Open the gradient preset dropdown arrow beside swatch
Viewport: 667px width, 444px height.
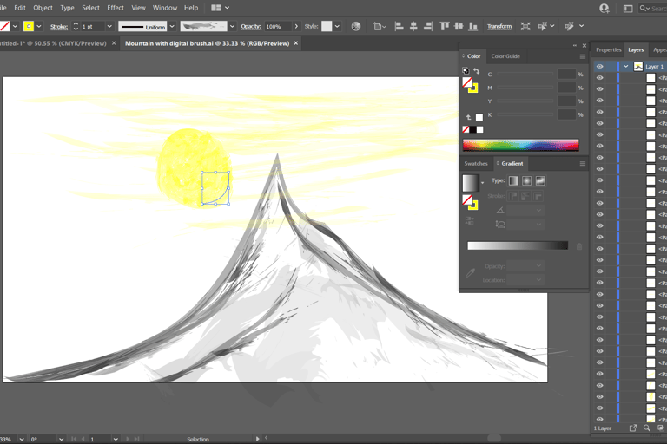482,183
